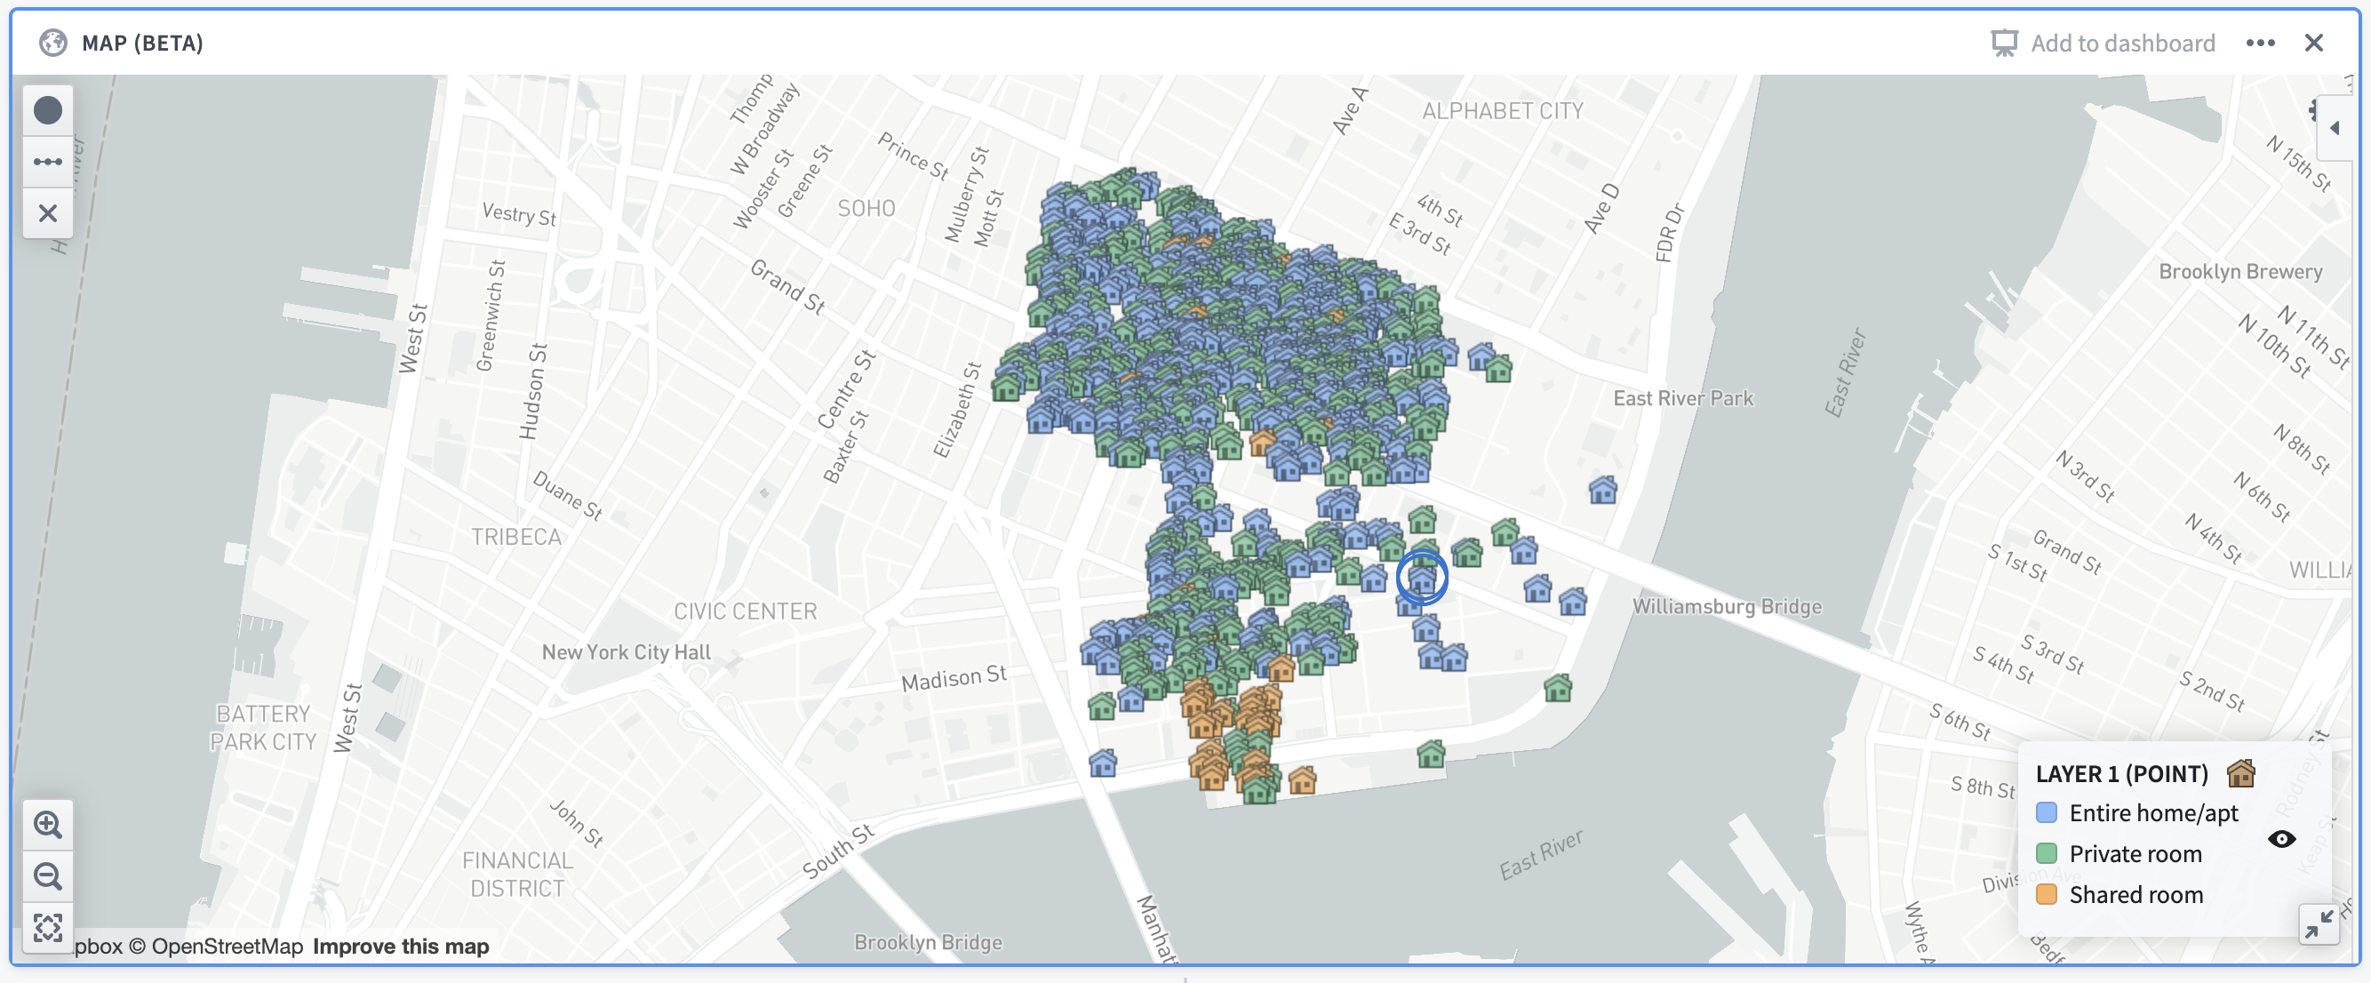This screenshot has height=983, width=2371.
Task: Click the New York City Hall label
Action: (x=626, y=651)
